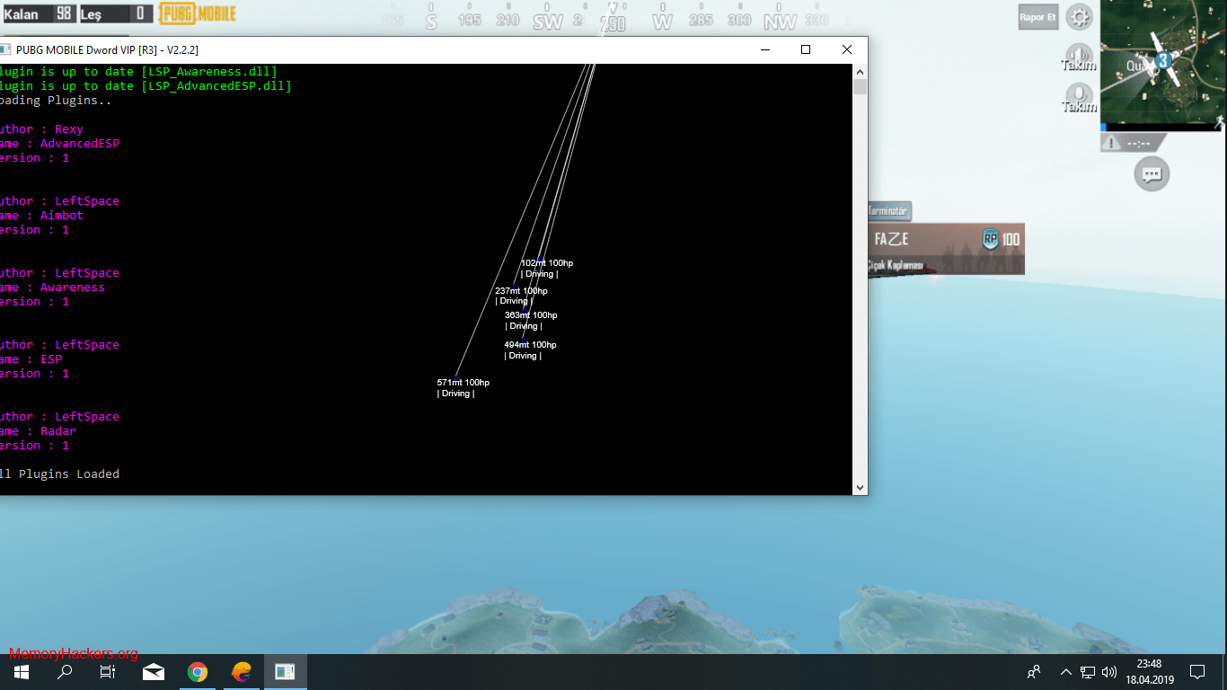Screen dimensions: 1227x690
Task: Toggle the Takım microphone icon
Action: coord(1079,95)
